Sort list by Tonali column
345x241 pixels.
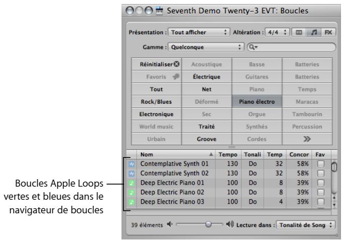point(253,154)
